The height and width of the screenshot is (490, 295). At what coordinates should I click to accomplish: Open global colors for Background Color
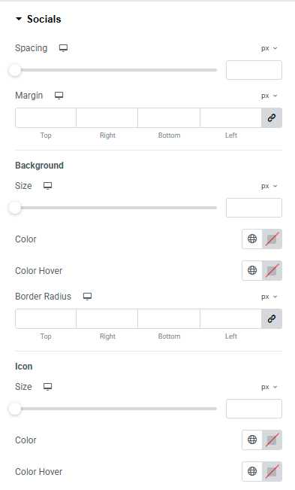tap(252, 239)
